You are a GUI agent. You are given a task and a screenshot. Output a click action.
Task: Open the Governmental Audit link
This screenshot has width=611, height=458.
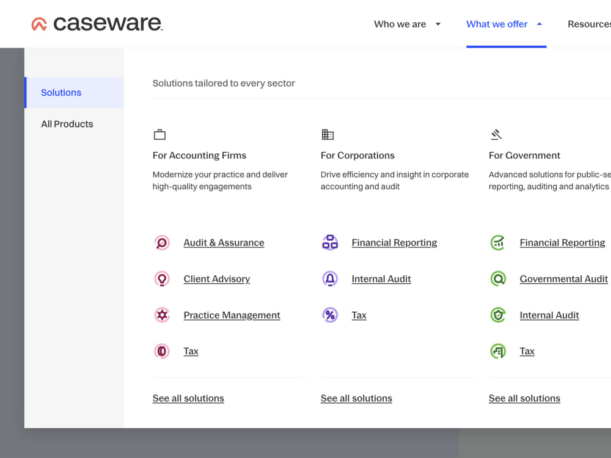tap(563, 279)
